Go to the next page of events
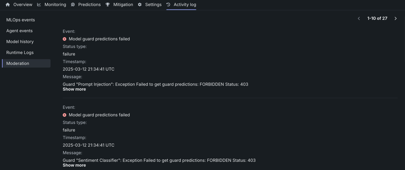This screenshot has height=170, width=405. [395, 18]
